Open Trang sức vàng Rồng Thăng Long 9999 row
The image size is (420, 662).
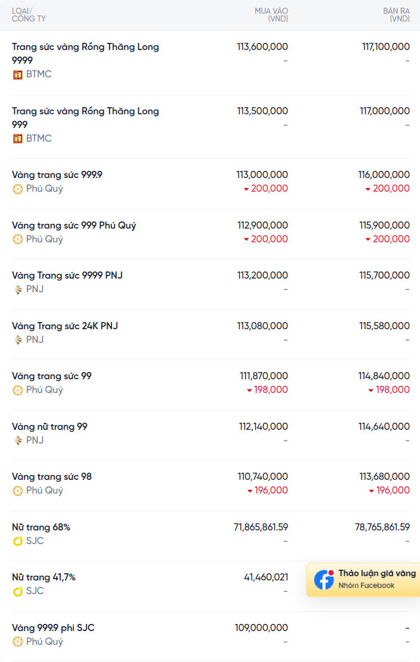click(211, 63)
